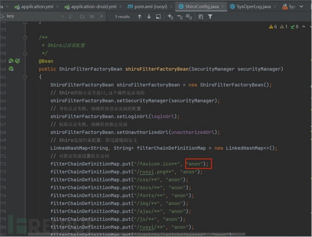Open search results in Find window
This screenshot has width=312, height=237.
(x=201, y=17)
